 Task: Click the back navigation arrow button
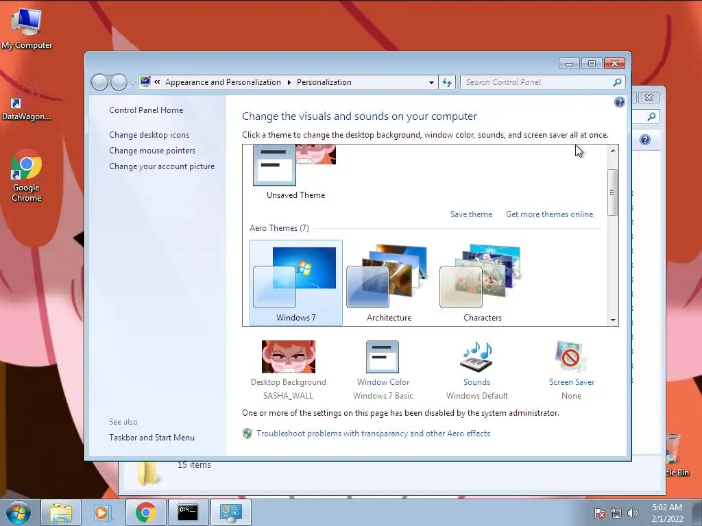click(99, 82)
